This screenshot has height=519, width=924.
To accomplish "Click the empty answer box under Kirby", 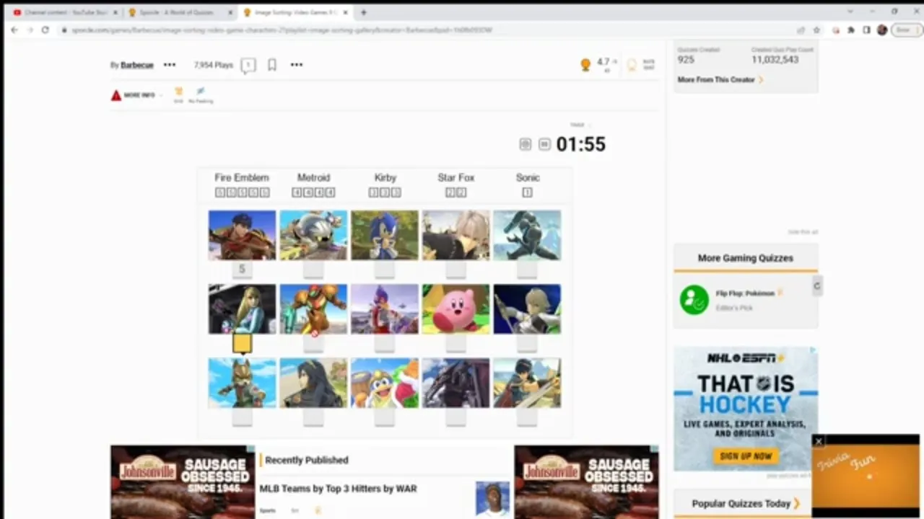I will pyautogui.click(x=456, y=343).
